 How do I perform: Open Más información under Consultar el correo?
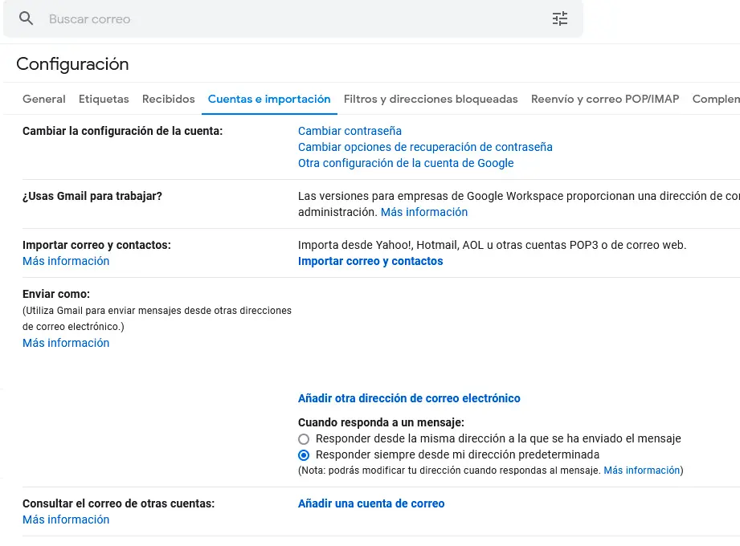tap(66, 520)
